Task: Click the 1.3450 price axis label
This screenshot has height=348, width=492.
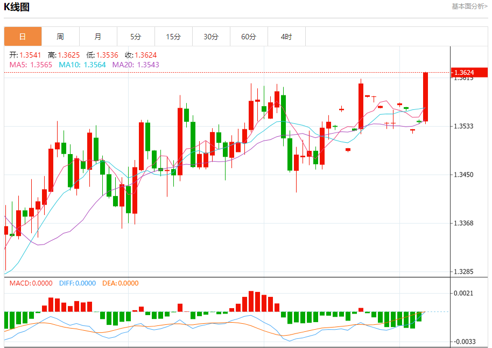Action: click(463, 175)
